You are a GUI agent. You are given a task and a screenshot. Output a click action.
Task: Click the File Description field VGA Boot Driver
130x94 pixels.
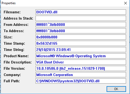pos(81,62)
